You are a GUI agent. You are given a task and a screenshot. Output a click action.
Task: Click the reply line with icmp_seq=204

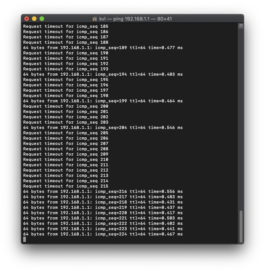click(x=103, y=128)
